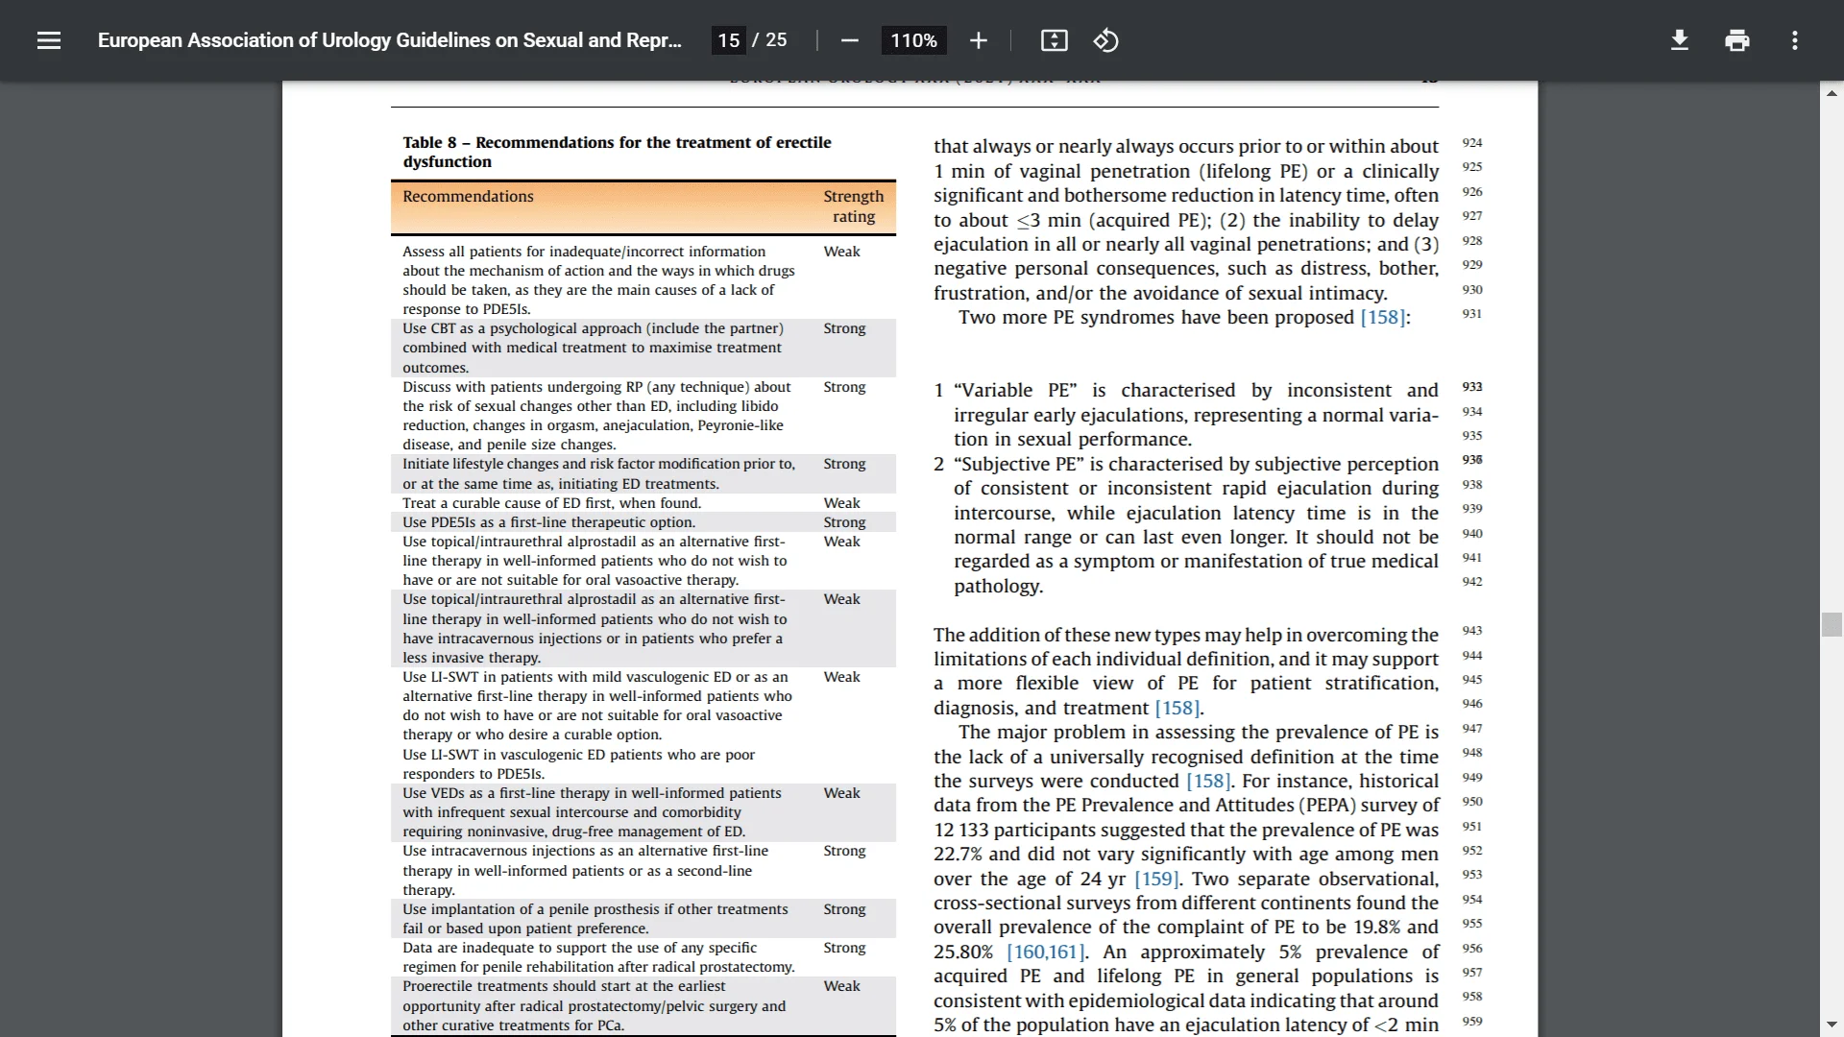Screen dimensions: 1844x1037
Task: Click the zoom in plus icon
Action: 978,40
